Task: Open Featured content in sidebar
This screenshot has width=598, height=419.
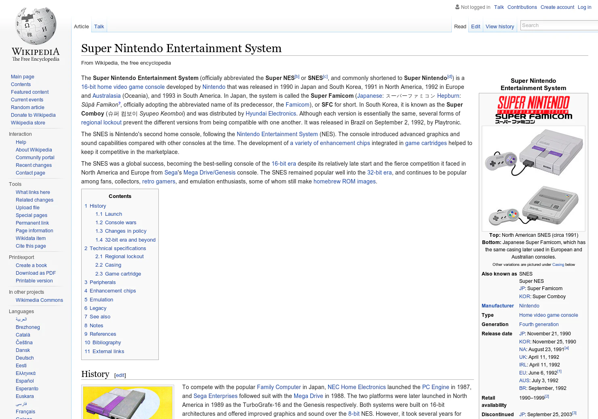Action: (x=30, y=92)
